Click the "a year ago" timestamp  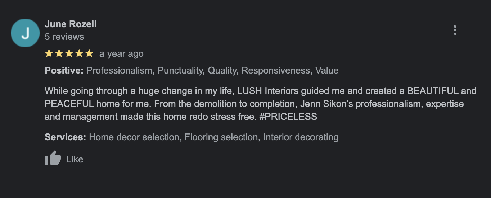(x=121, y=54)
